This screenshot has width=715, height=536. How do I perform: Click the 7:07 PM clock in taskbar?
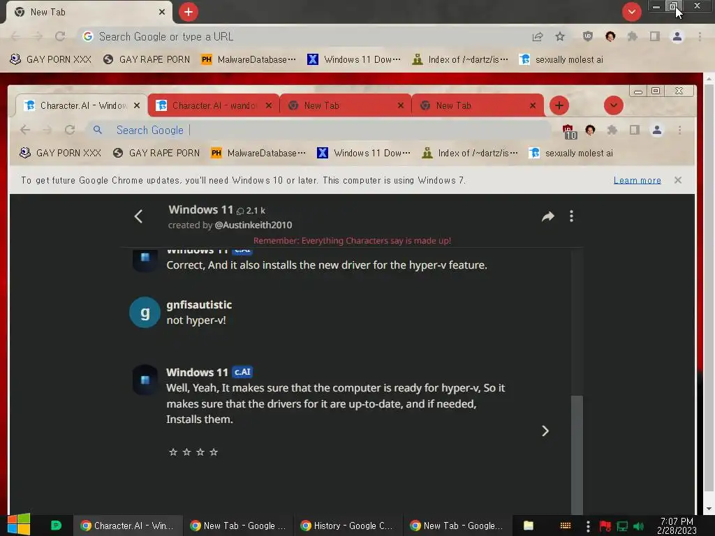677,526
